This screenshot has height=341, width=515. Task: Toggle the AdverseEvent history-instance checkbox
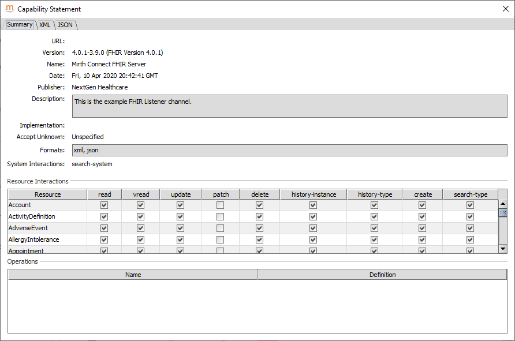click(x=314, y=228)
